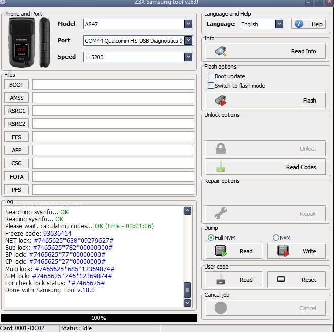334x332 pixels.
Task: Open the Model dropdown arrow
Action: [x=188, y=24]
